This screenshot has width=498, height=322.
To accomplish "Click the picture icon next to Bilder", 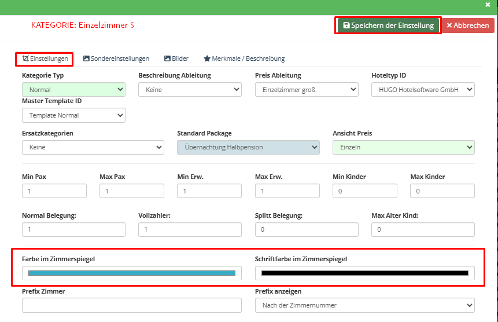I will point(167,58).
